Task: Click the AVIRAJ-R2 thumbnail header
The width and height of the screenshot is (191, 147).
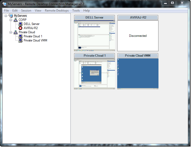Action: pos(138,18)
